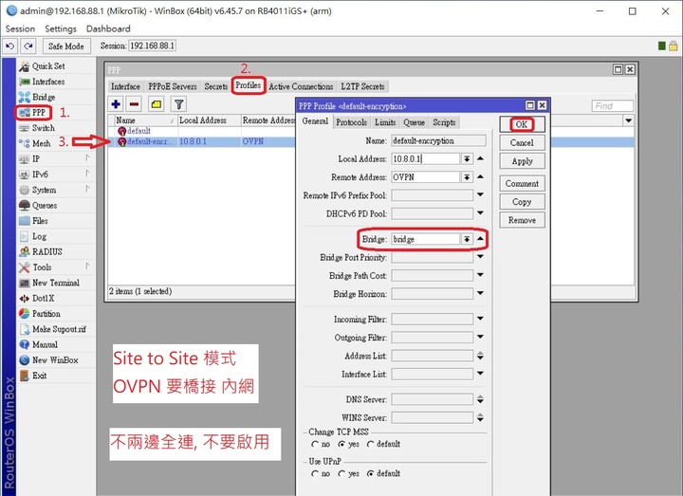
Task: Switch to the Protocols tab
Action: (x=351, y=122)
